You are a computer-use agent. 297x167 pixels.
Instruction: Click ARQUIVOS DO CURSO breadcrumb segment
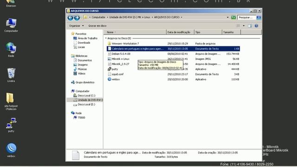[167, 17]
